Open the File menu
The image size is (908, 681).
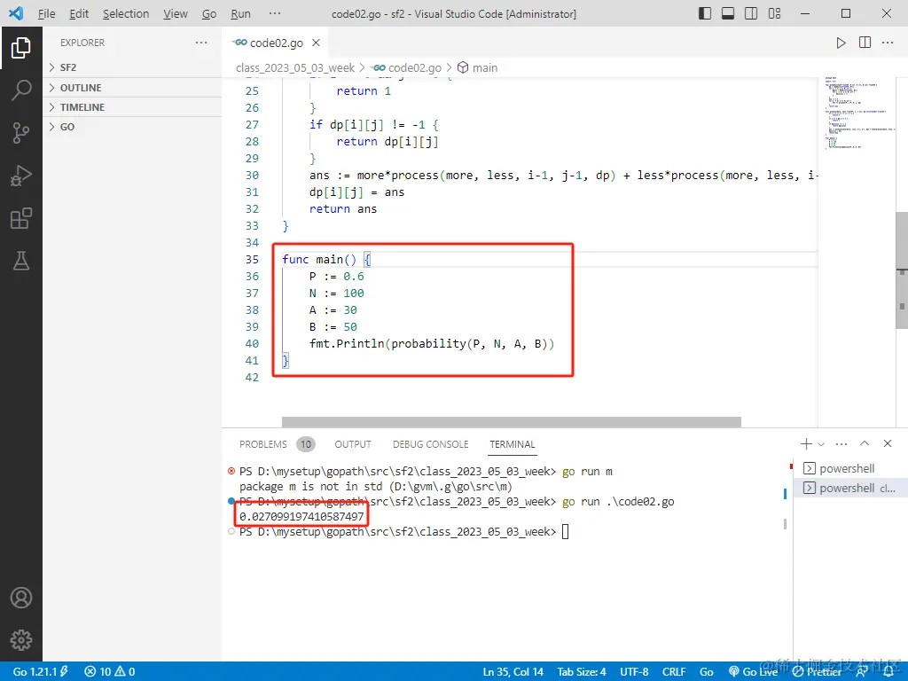pos(46,14)
